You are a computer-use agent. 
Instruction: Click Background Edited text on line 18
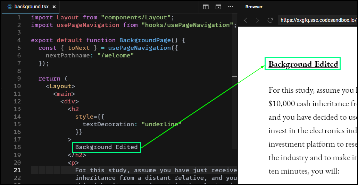click(x=106, y=147)
